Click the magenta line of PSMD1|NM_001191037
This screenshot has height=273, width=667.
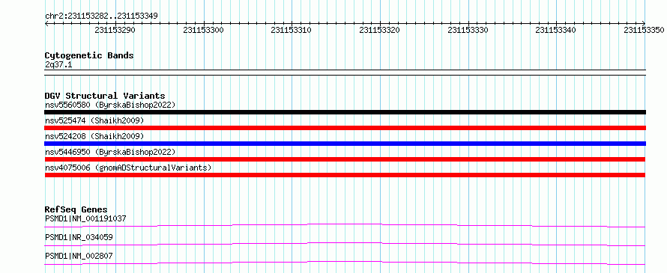[x=345, y=225]
